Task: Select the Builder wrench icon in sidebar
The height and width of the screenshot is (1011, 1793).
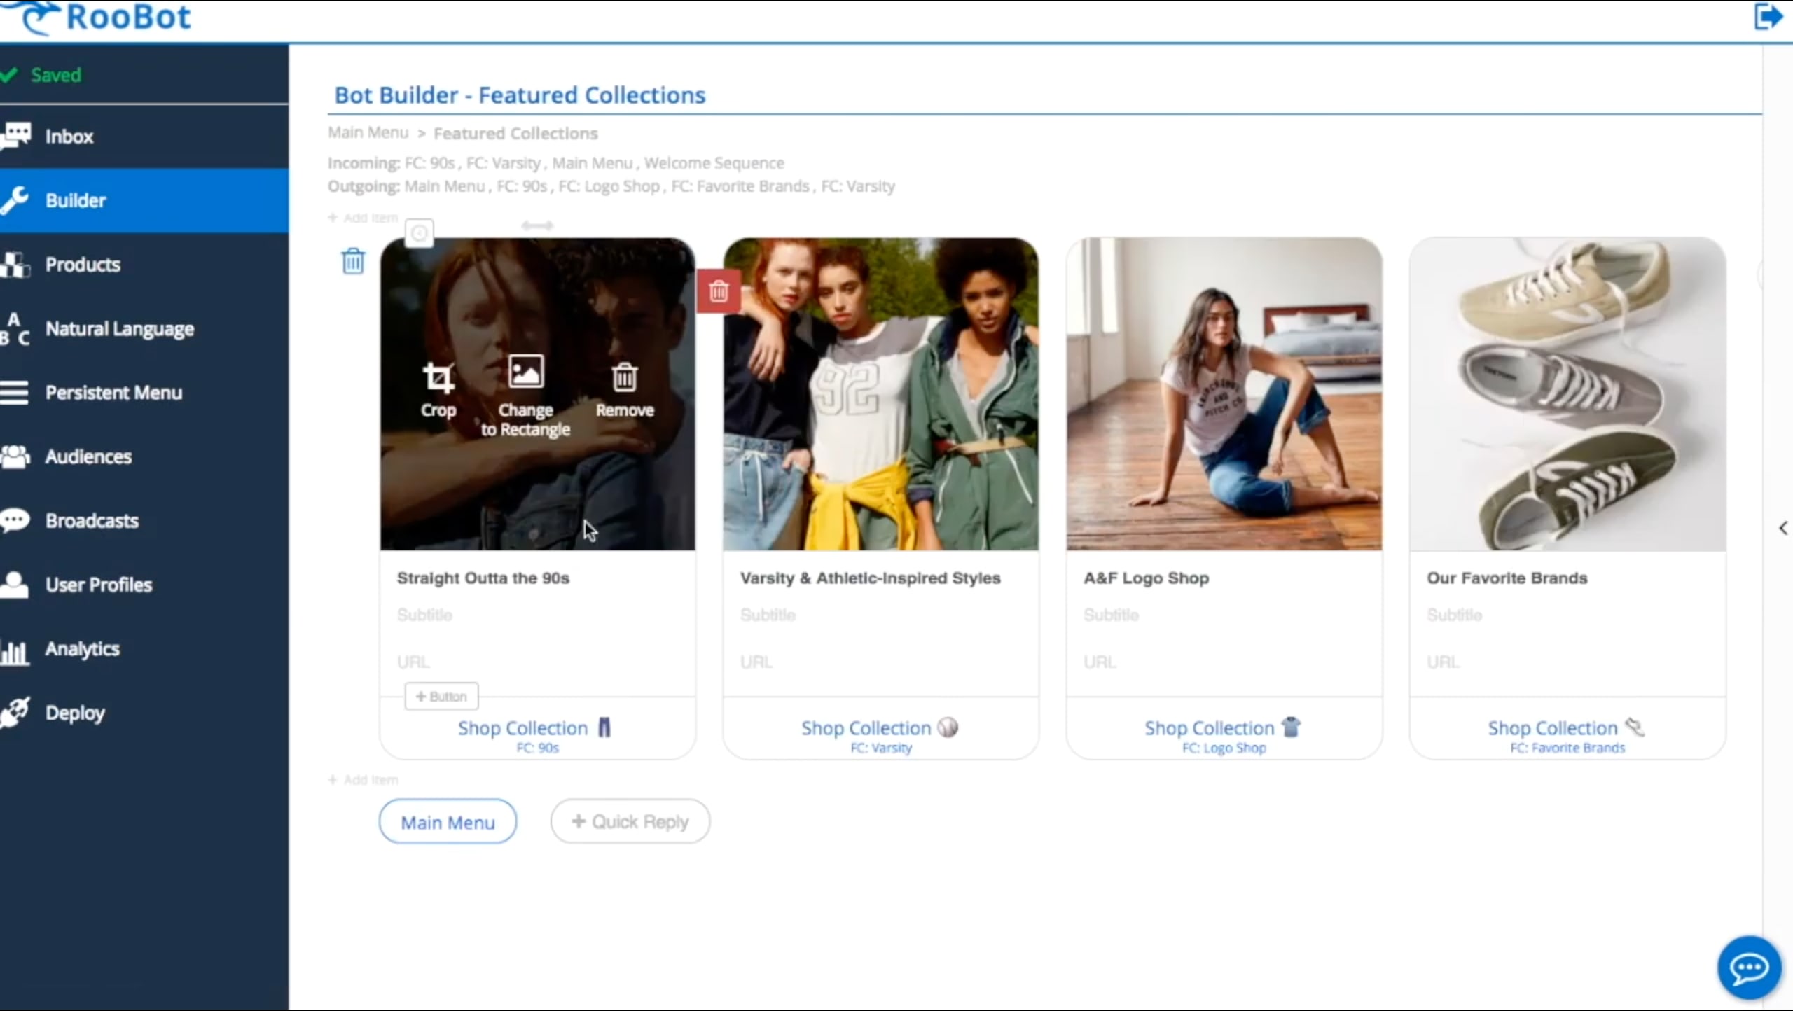Action: pyautogui.click(x=15, y=200)
